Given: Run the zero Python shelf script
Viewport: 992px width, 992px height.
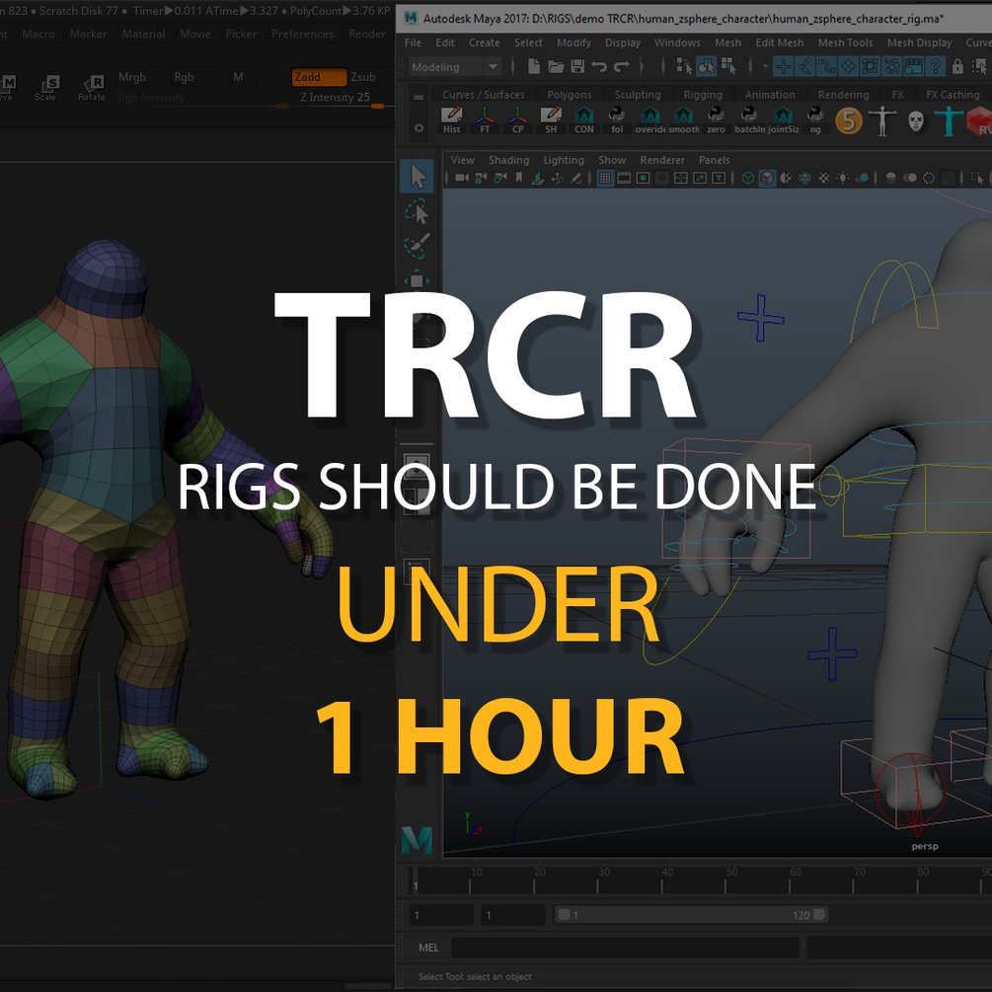Looking at the screenshot, I should click(x=716, y=119).
